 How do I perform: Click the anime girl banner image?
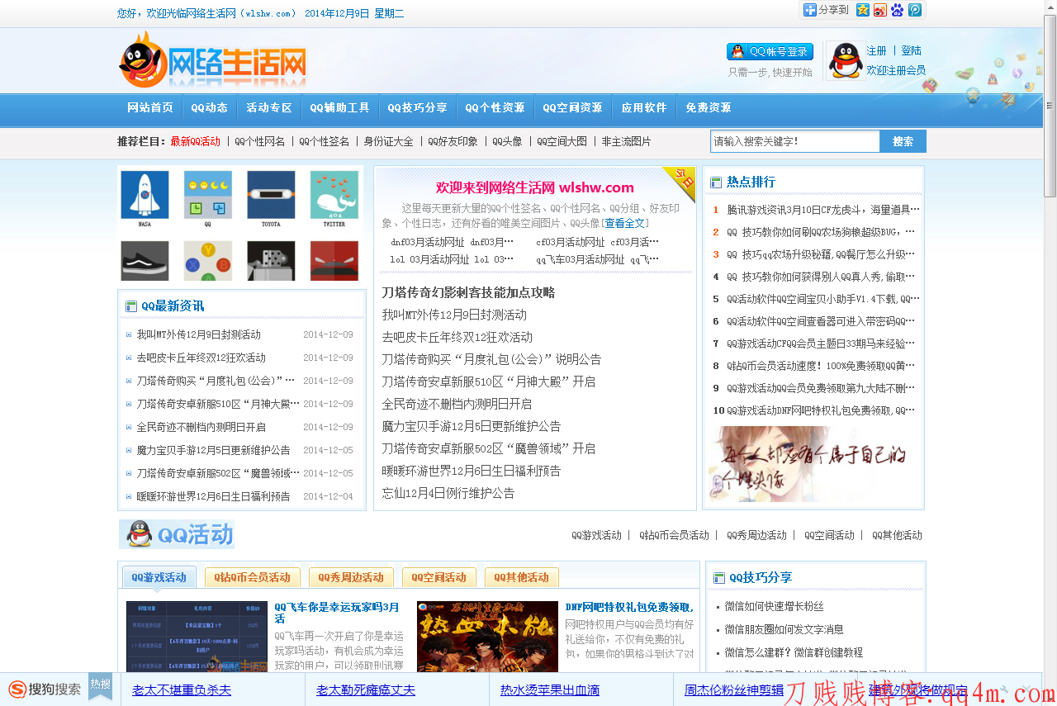coord(810,464)
